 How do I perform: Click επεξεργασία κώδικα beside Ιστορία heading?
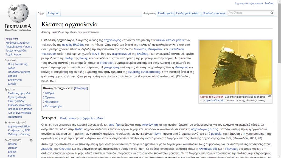pyautogui.click(x=91, y=119)
